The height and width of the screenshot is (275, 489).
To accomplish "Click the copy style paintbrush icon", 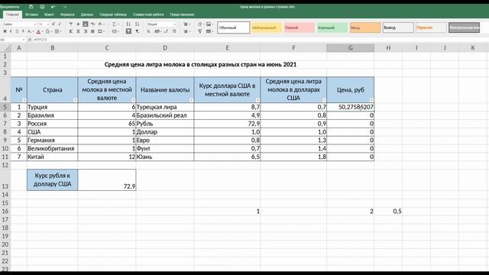I will click(200, 31).
